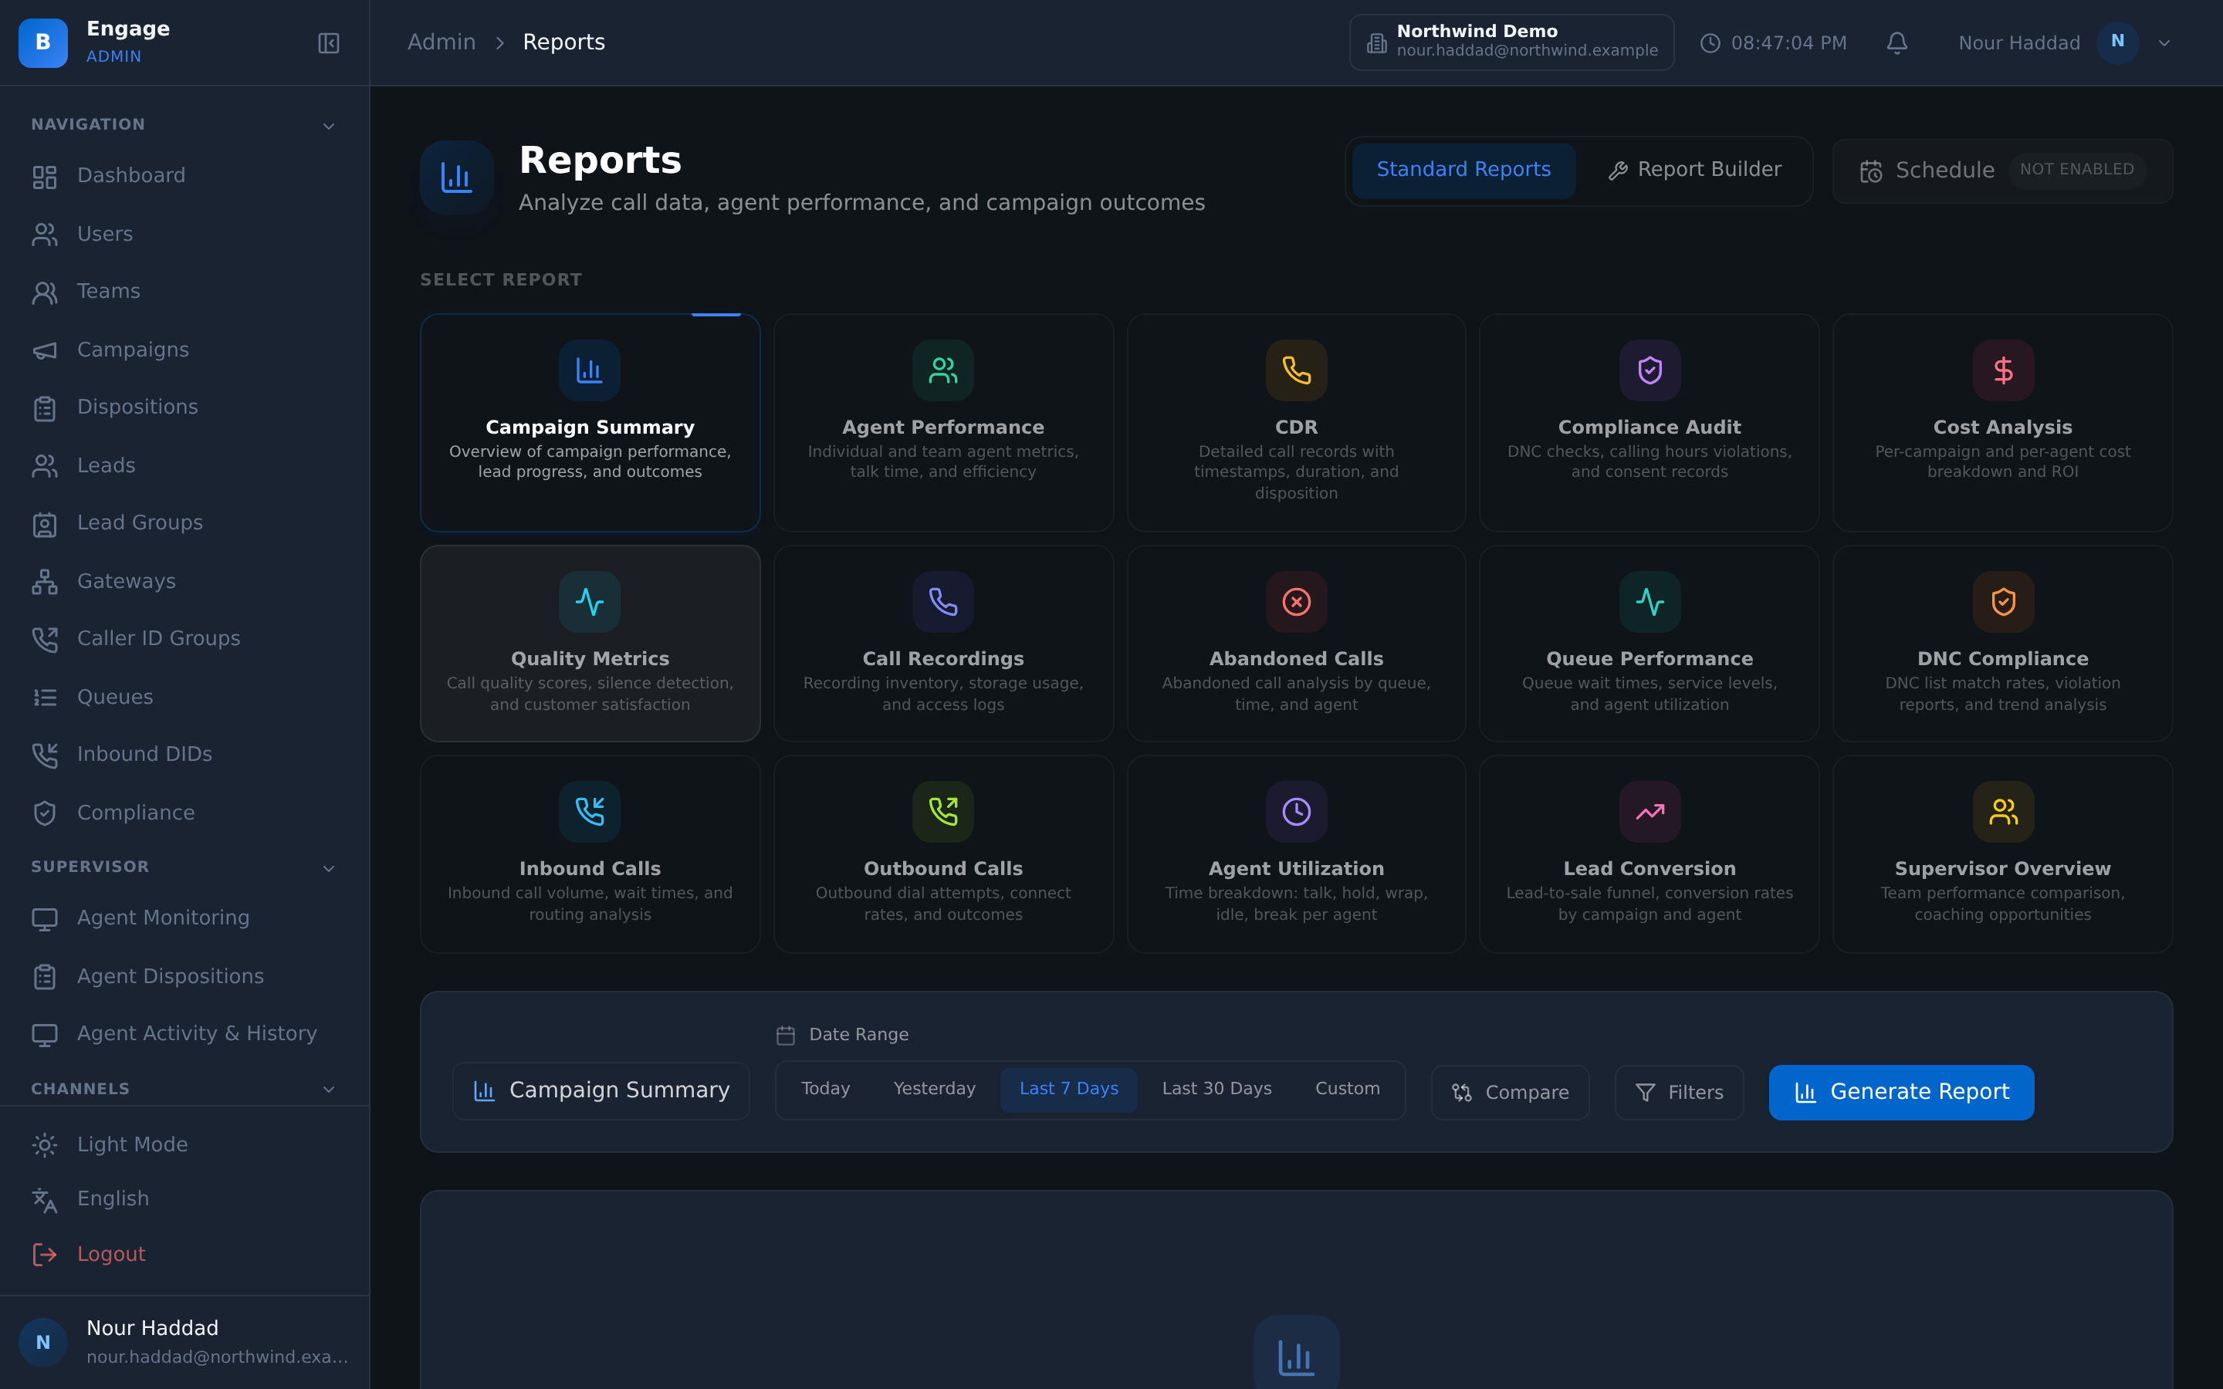The height and width of the screenshot is (1389, 2223).
Task: Select Today date range
Action: [825, 1089]
